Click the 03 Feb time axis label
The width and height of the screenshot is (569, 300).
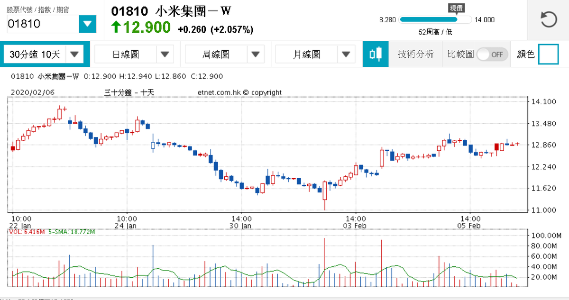(355, 226)
